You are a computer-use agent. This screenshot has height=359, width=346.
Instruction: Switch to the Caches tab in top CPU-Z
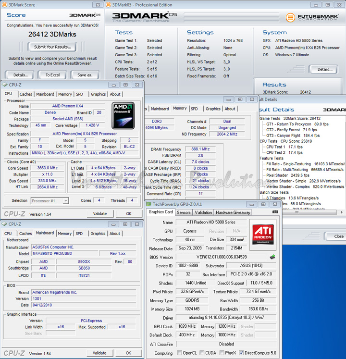(x=26, y=94)
